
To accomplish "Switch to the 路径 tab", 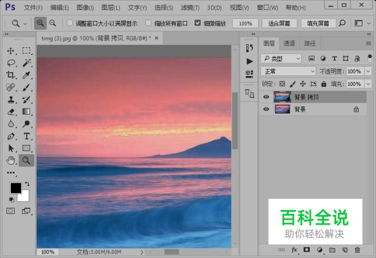I will (310, 43).
